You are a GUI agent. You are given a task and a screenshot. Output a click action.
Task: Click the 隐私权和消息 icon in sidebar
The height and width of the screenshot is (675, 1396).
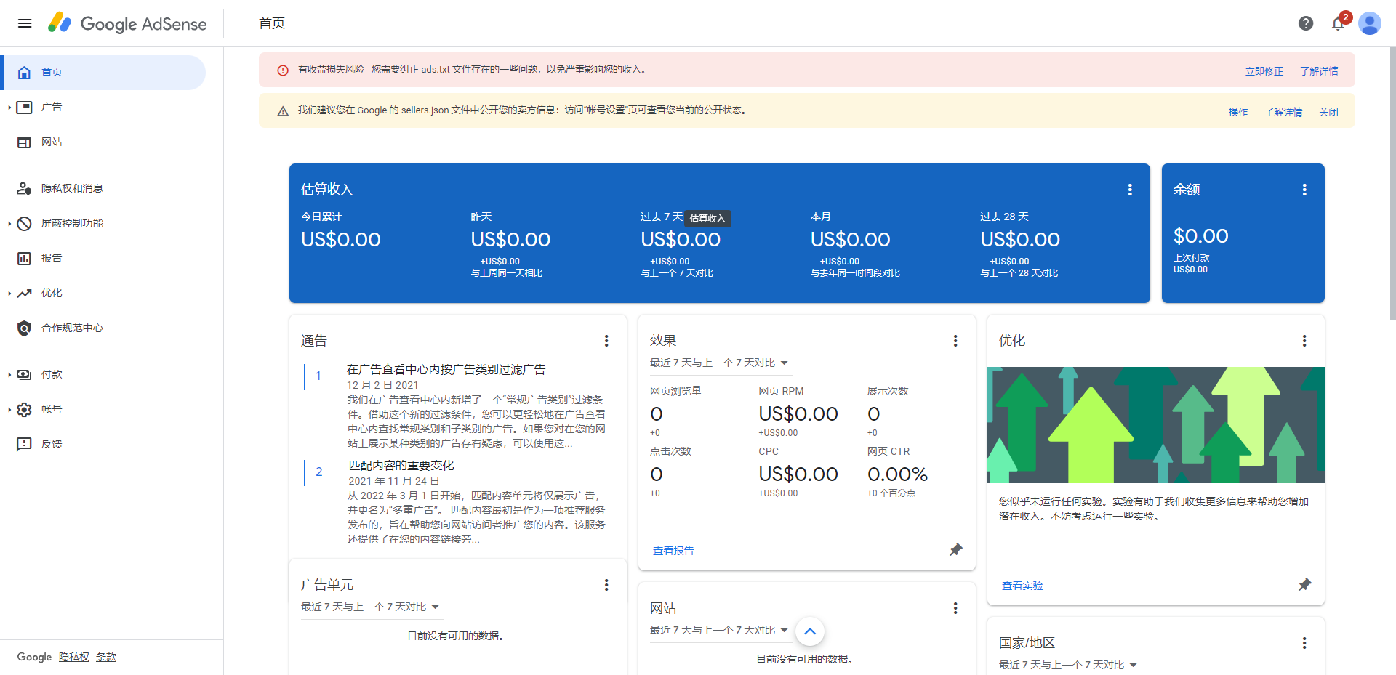pos(24,188)
